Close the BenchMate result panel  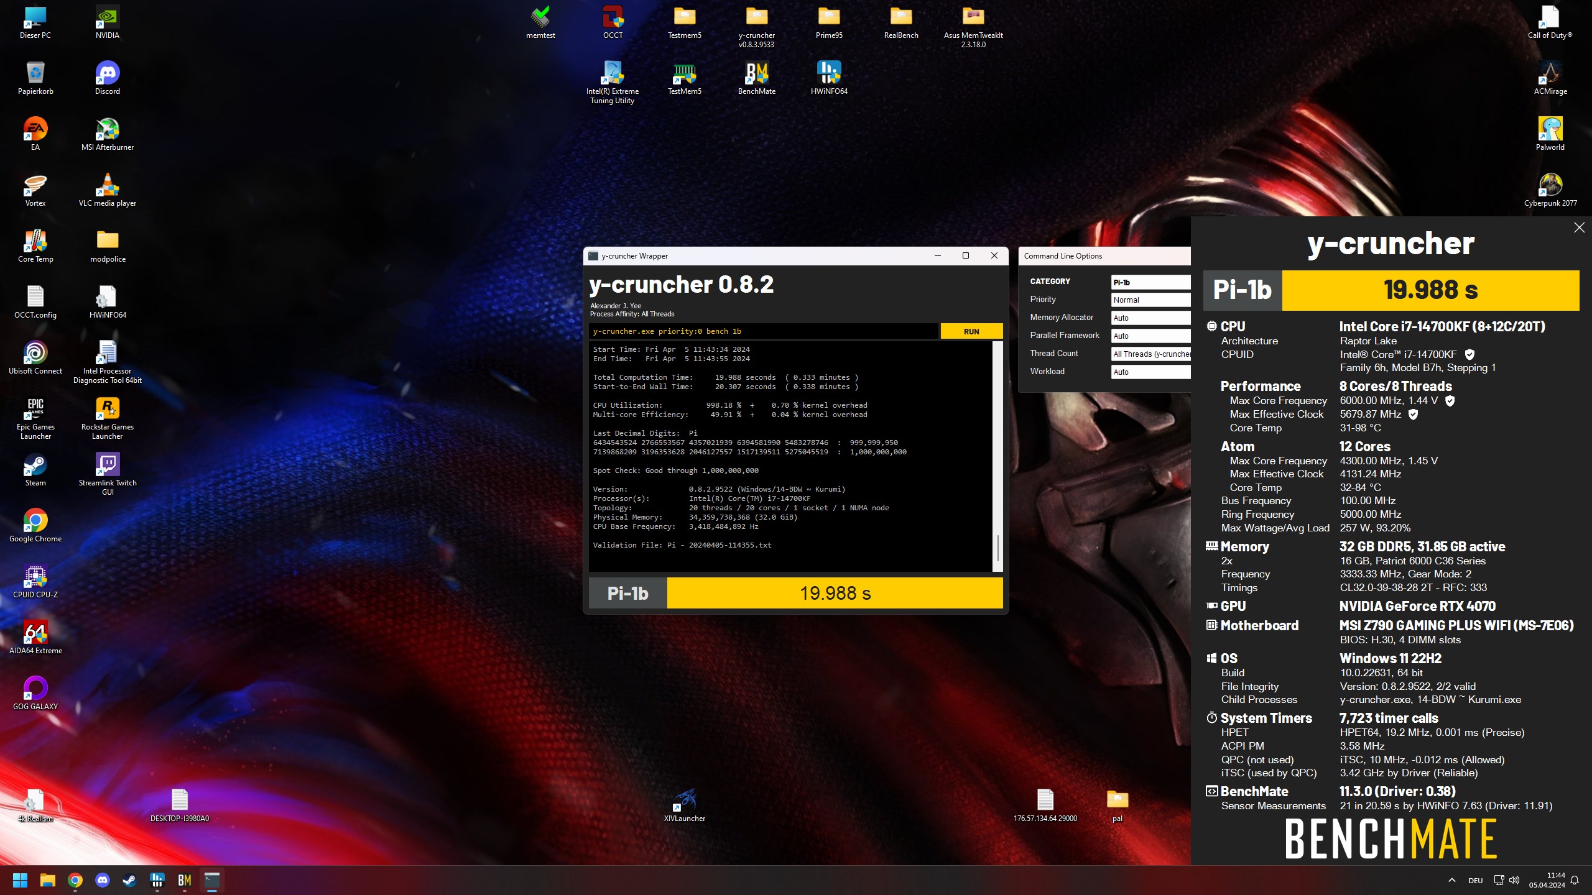[x=1579, y=227]
